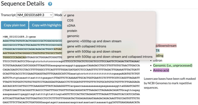Image resolution: width=198 pixels, height=105 pixels.
Task: Pick the "cDNA" mode option
Action: click(71, 26)
